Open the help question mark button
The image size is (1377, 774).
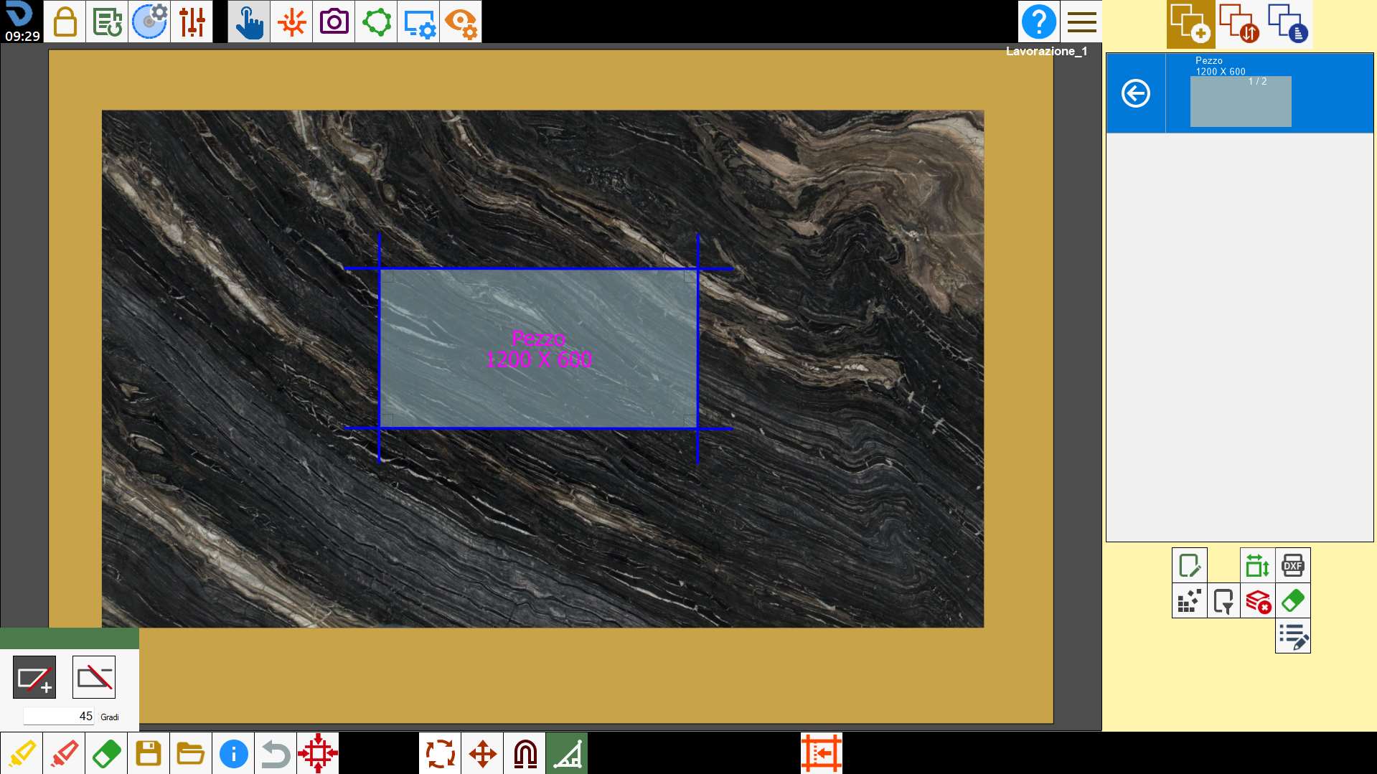pos(1038,22)
